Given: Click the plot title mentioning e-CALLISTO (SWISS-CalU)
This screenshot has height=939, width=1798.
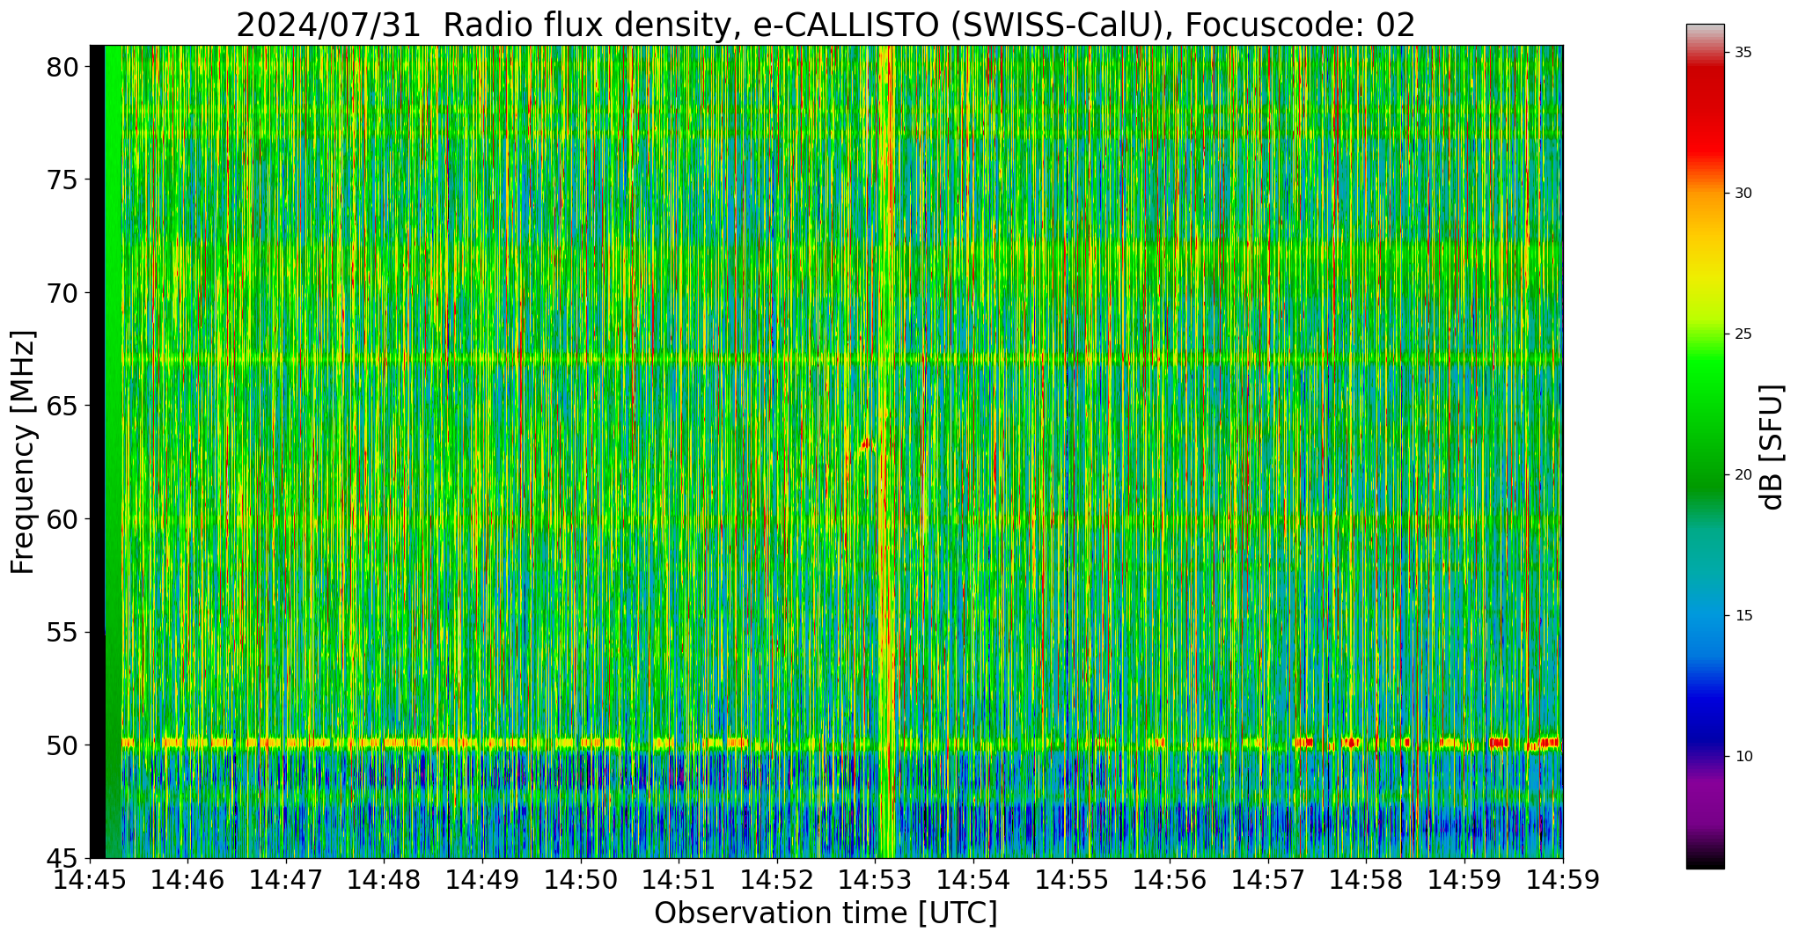Looking at the screenshot, I should pos(826,25).
